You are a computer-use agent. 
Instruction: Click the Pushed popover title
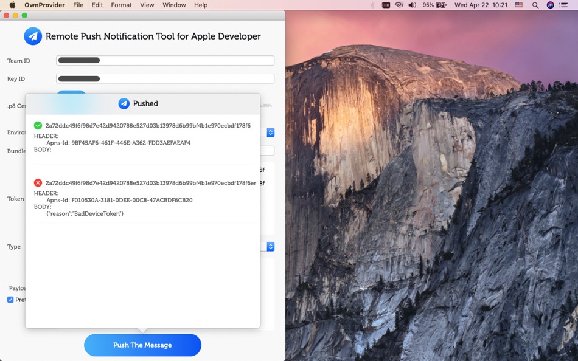pyautogui.click(x=145, y=103)
